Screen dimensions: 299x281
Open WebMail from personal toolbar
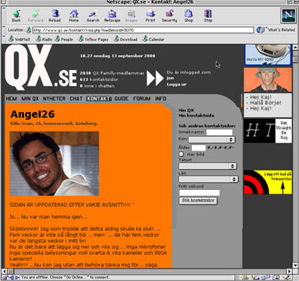[x=19, y=39]
